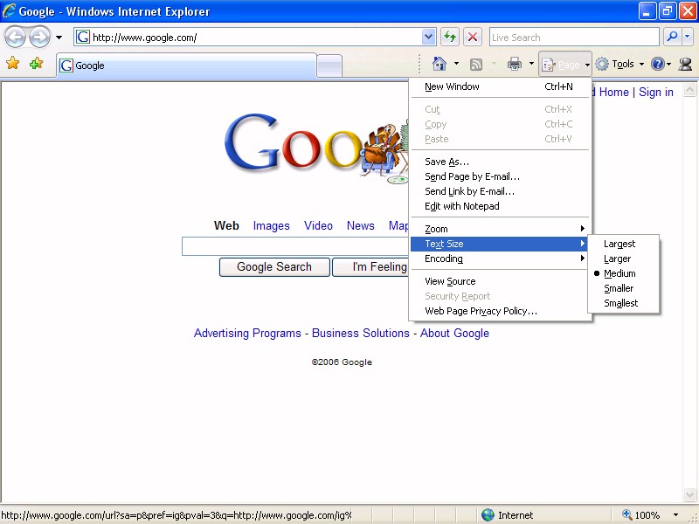
Task: Open the search provider dropdown arrow
Action: point(687,37)
